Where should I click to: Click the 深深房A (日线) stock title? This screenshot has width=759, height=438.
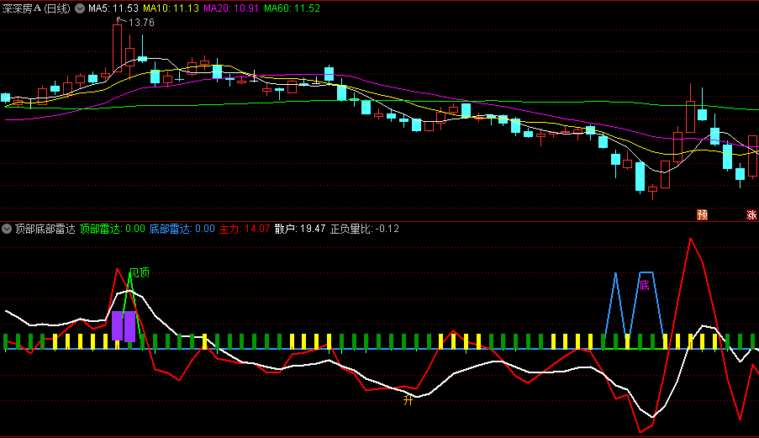click(37, 8)
